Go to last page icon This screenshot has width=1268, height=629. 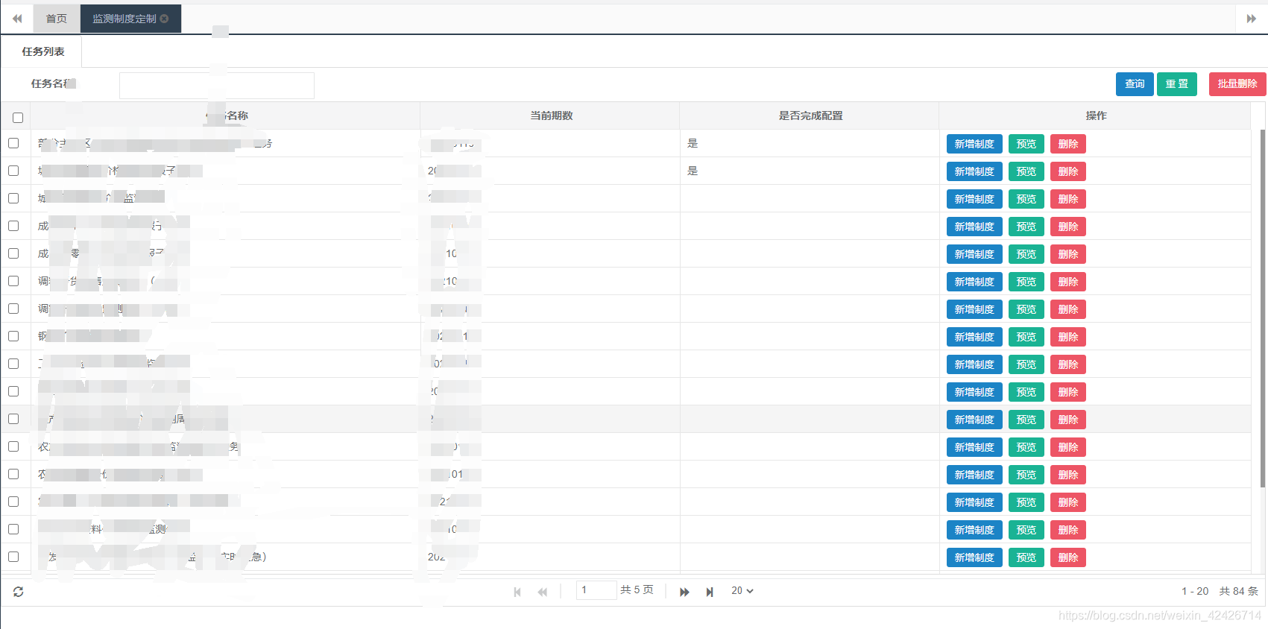tap(710, 592)
